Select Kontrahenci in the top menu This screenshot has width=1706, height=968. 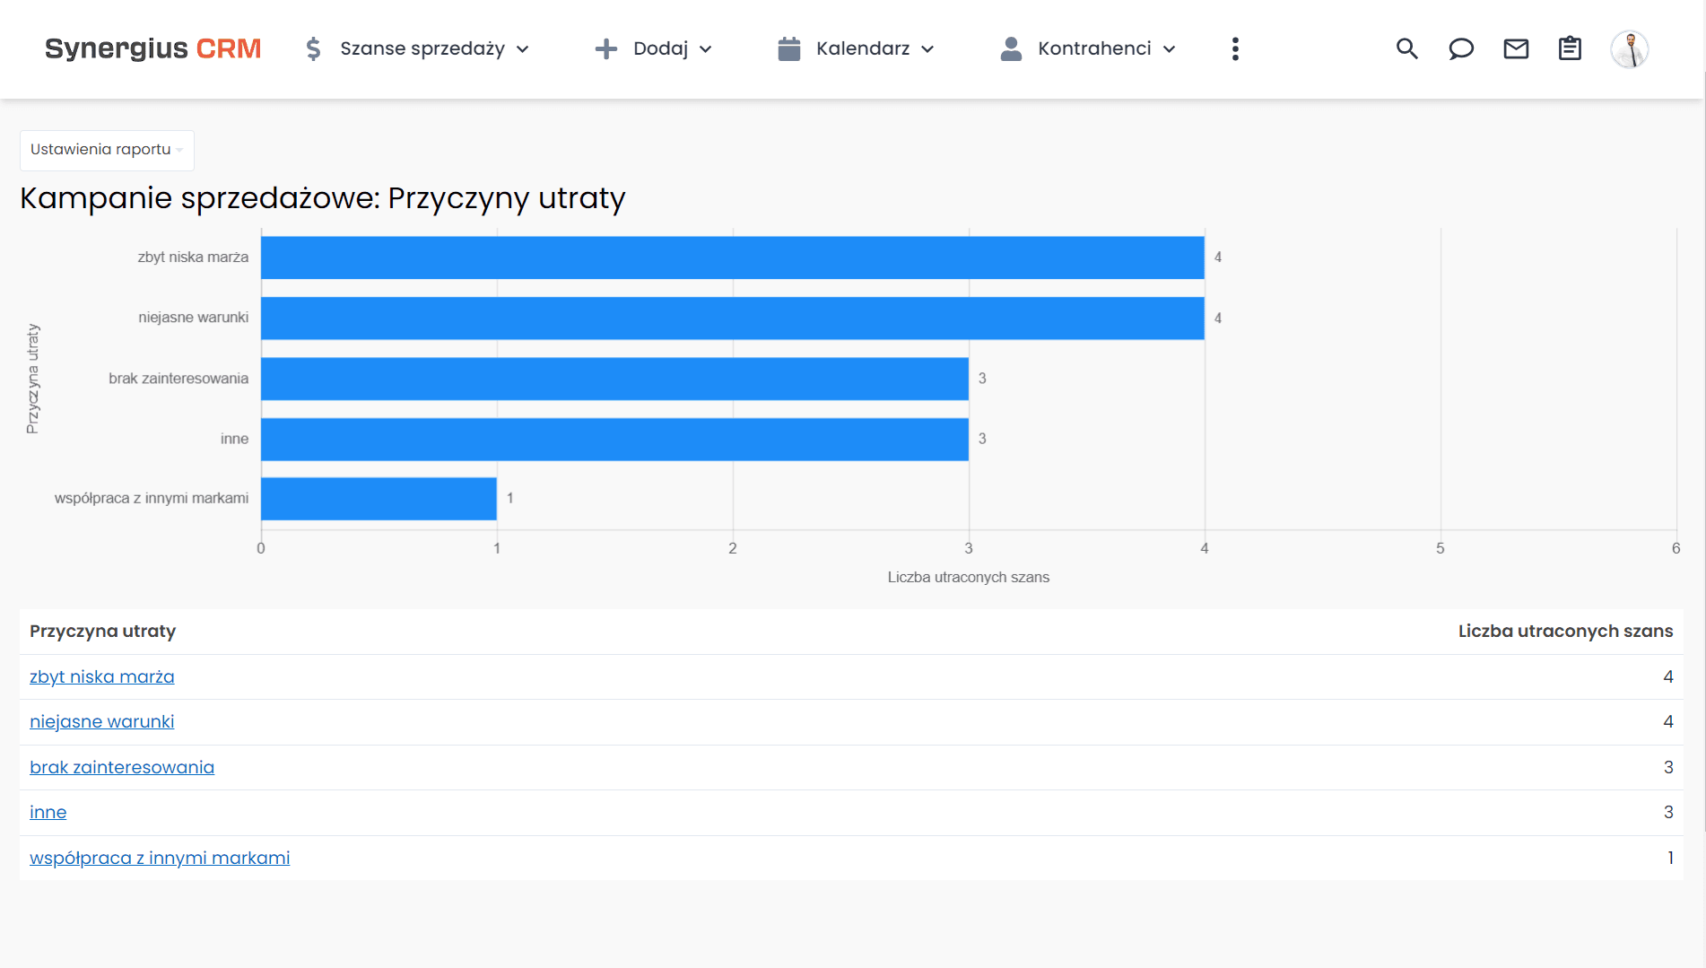tap(1094, 49)
